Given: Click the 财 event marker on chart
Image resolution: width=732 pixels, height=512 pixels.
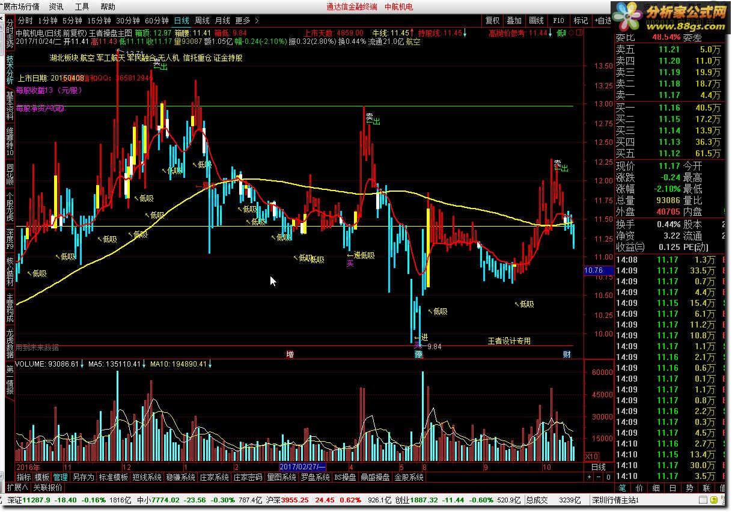Looking at the screenshot, I should (x=567, y=355).
